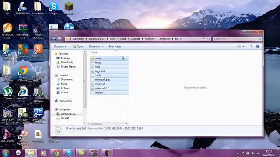Screen dimensions: 280x157
Task: Expand address bar history dropdown
Action: click(x=204, y=39)
